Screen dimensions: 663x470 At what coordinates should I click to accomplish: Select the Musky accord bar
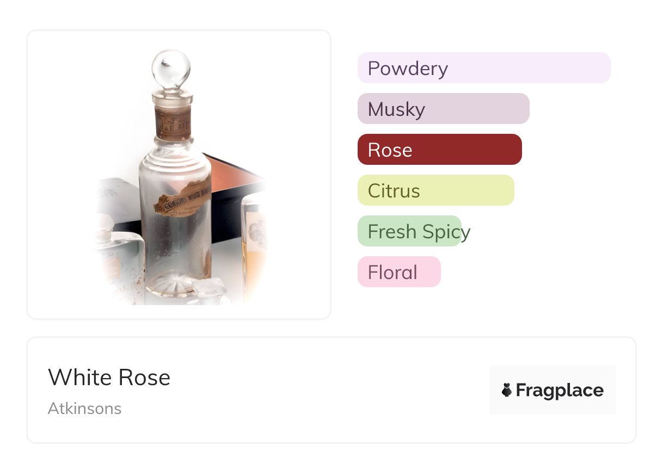coord(443,109)
